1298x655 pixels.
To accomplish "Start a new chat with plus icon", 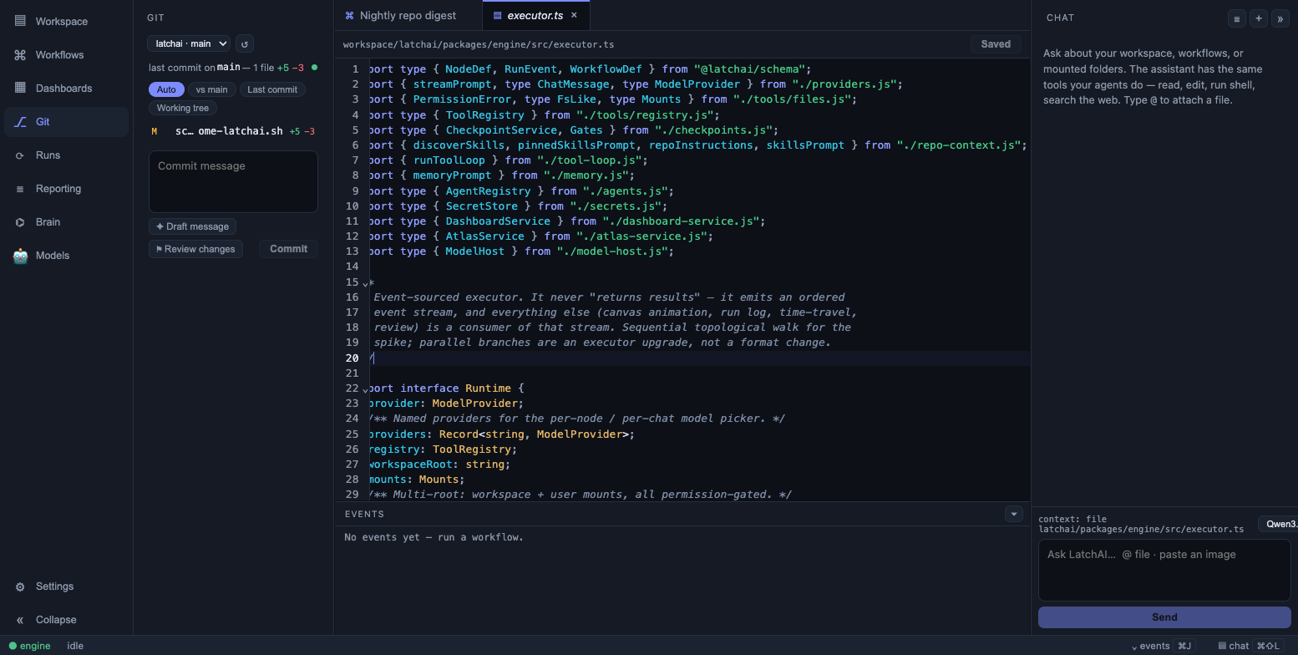I will click(x=1258, y=18).
